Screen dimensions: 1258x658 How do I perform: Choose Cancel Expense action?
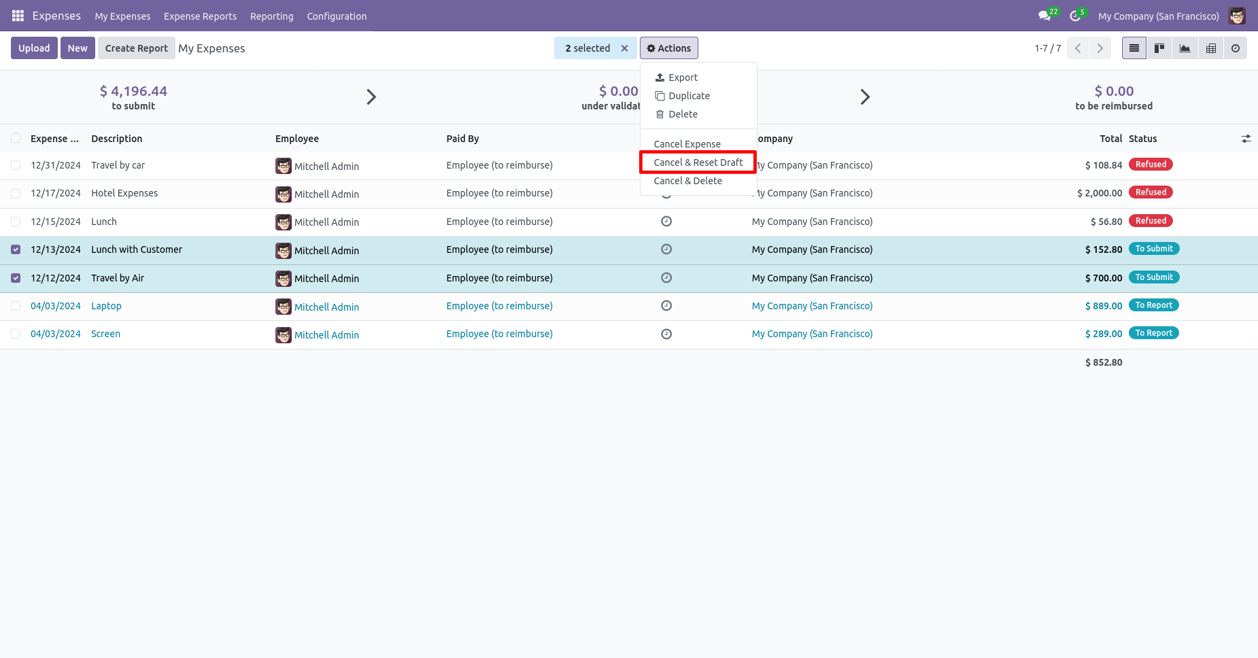pos(698,144)
